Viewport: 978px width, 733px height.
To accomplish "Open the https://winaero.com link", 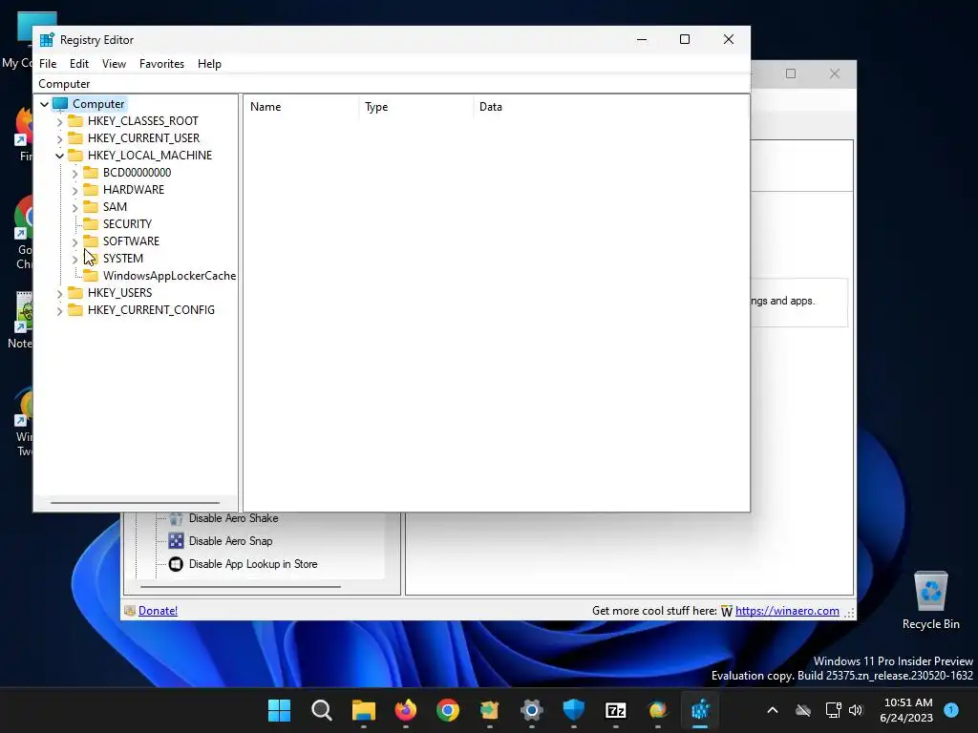I will [787, 611].
